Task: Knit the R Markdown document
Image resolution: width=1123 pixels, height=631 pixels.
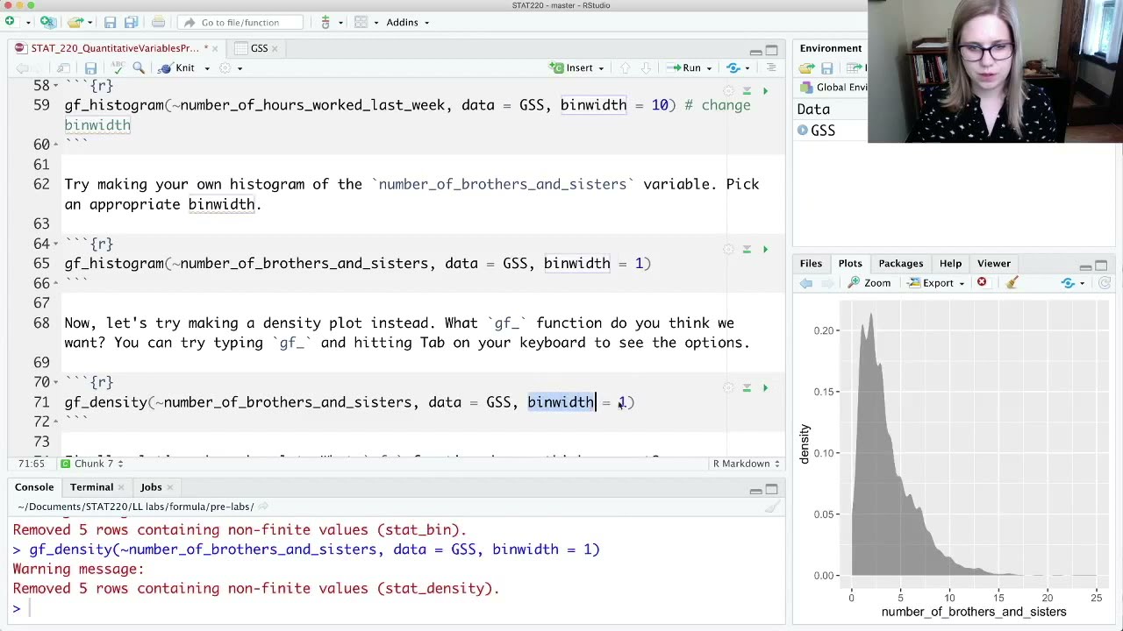Action: [x=178, y=67]
